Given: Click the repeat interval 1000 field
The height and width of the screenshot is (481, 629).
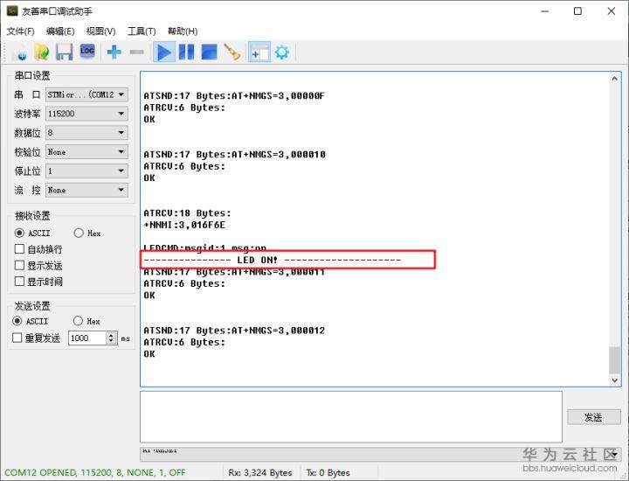Looking at the screenshot, I should pyautogui.click(x=87, y=338).
